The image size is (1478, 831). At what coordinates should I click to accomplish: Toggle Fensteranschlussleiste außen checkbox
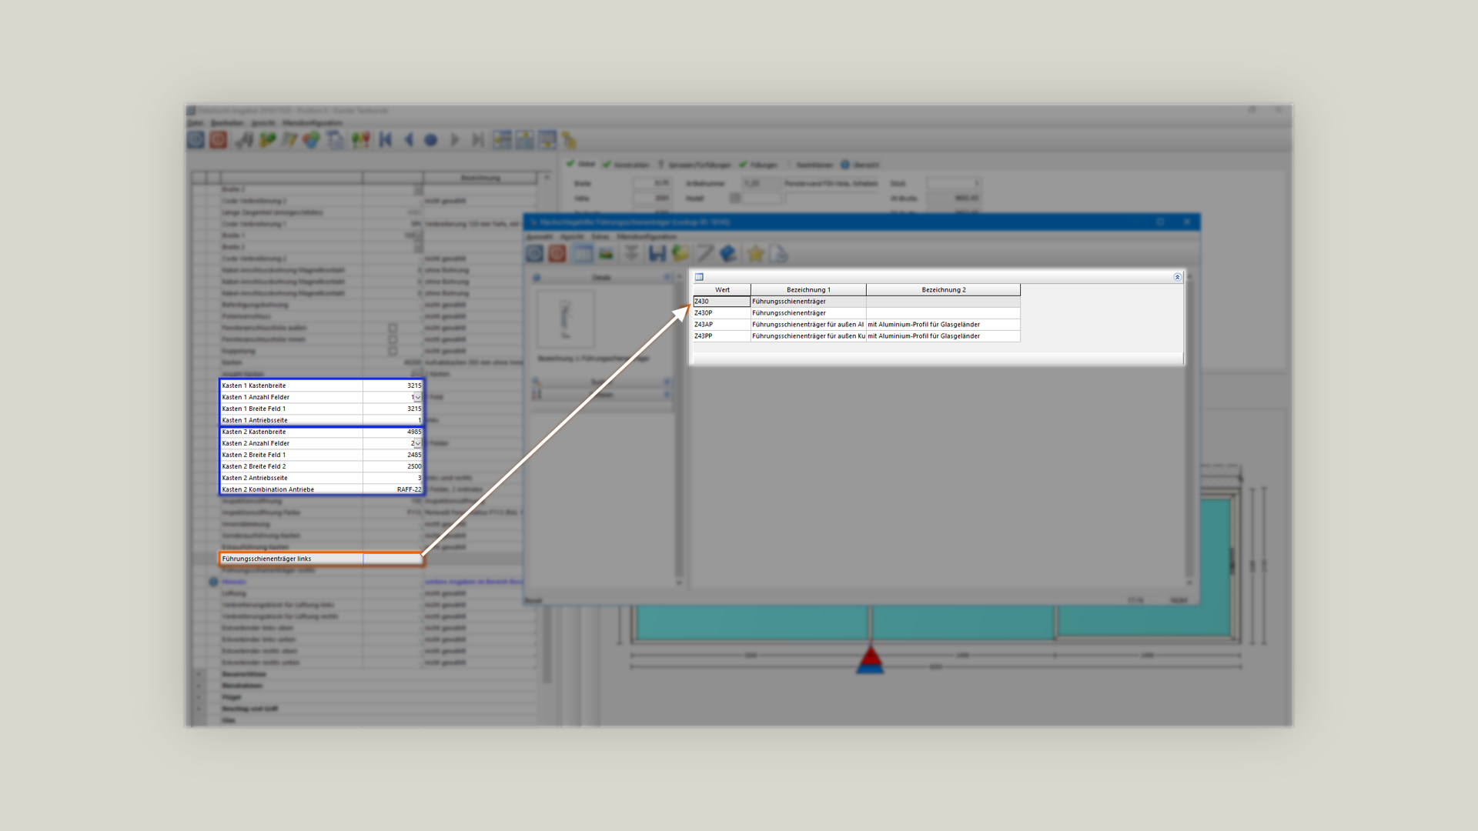pyautogui.click(x=393, y=328)
